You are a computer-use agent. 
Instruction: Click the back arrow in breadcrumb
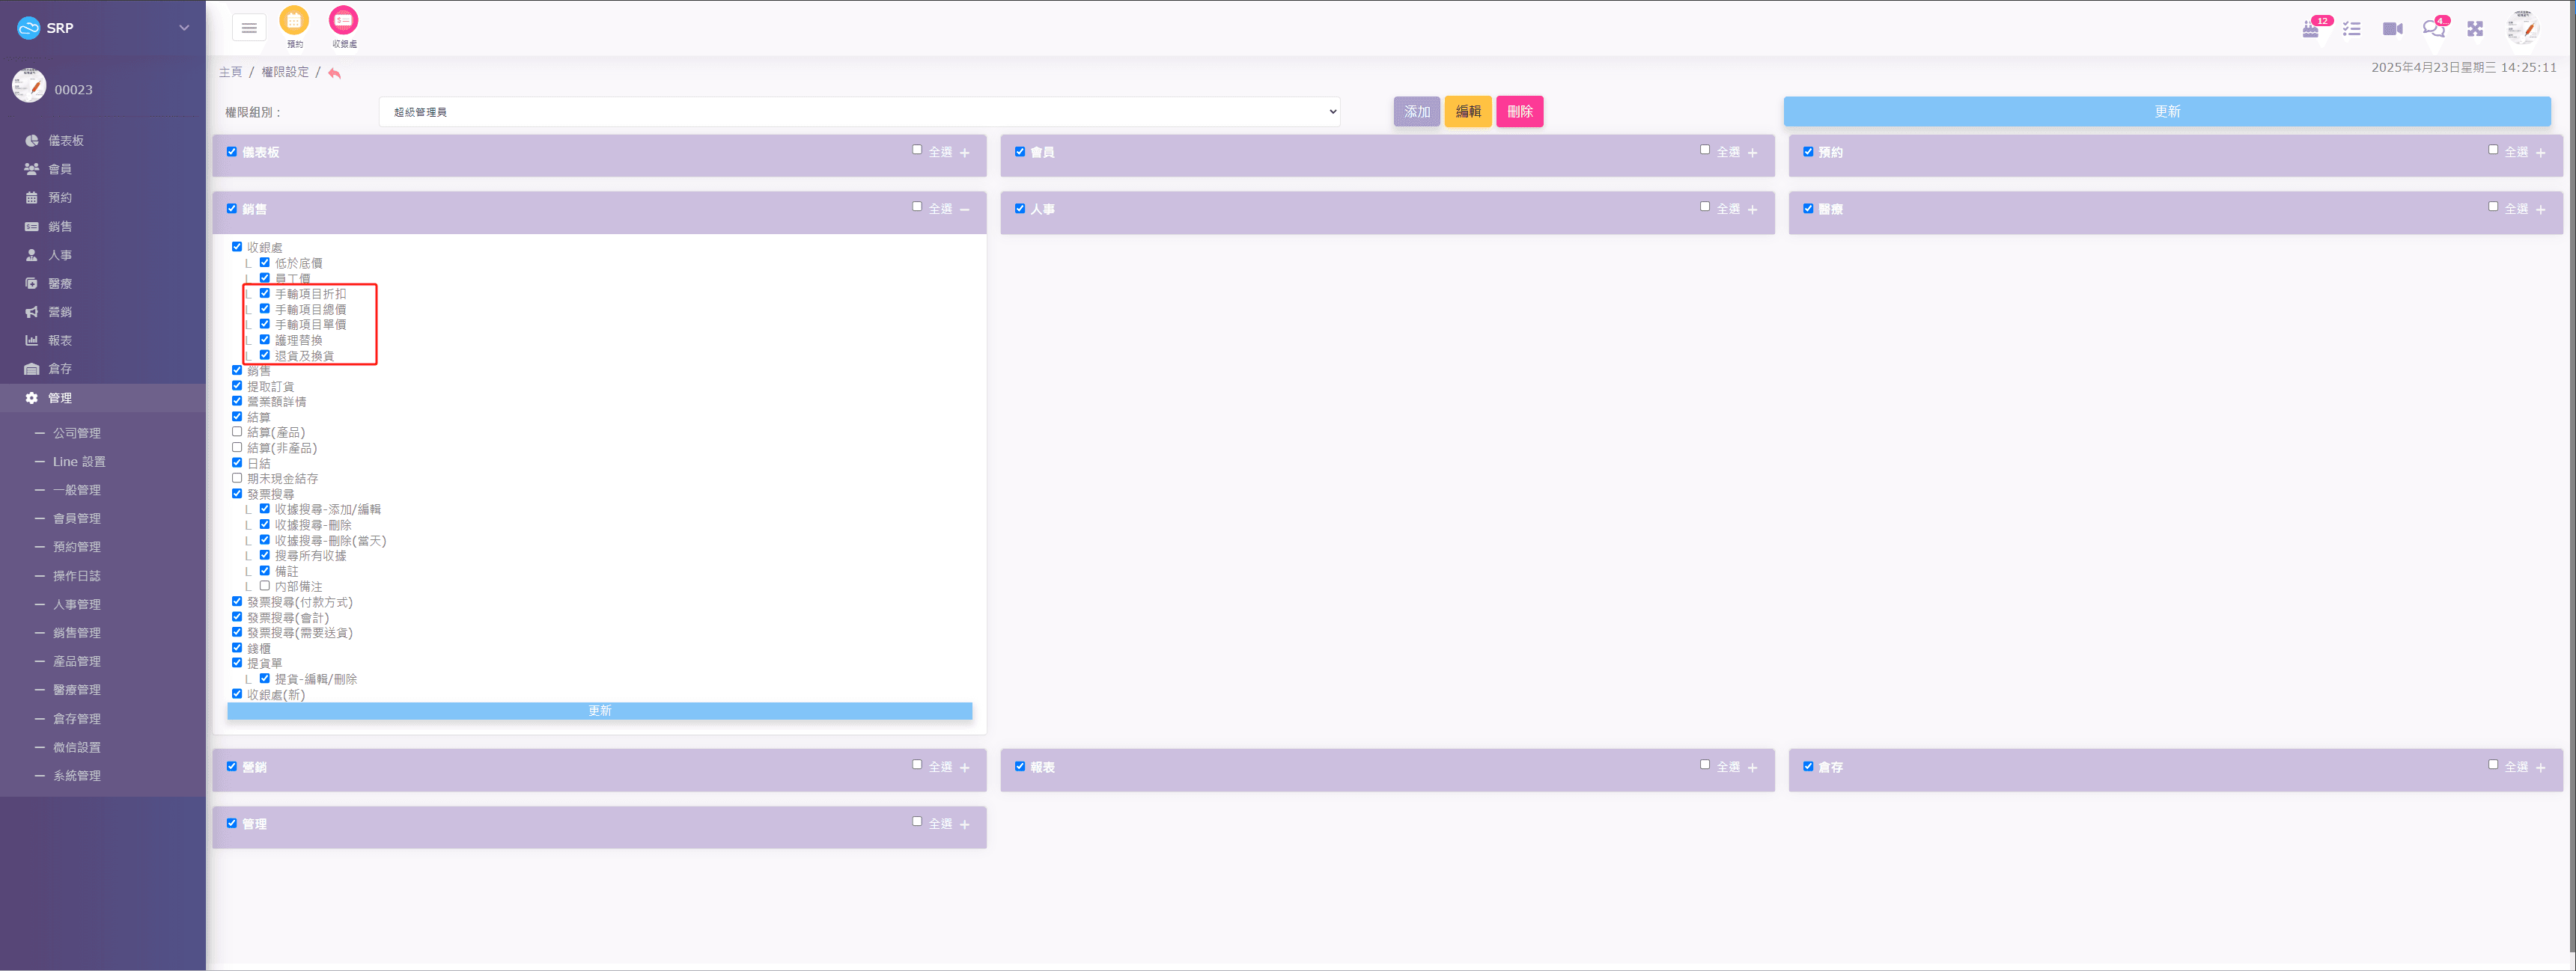click(x=334, y=73)
